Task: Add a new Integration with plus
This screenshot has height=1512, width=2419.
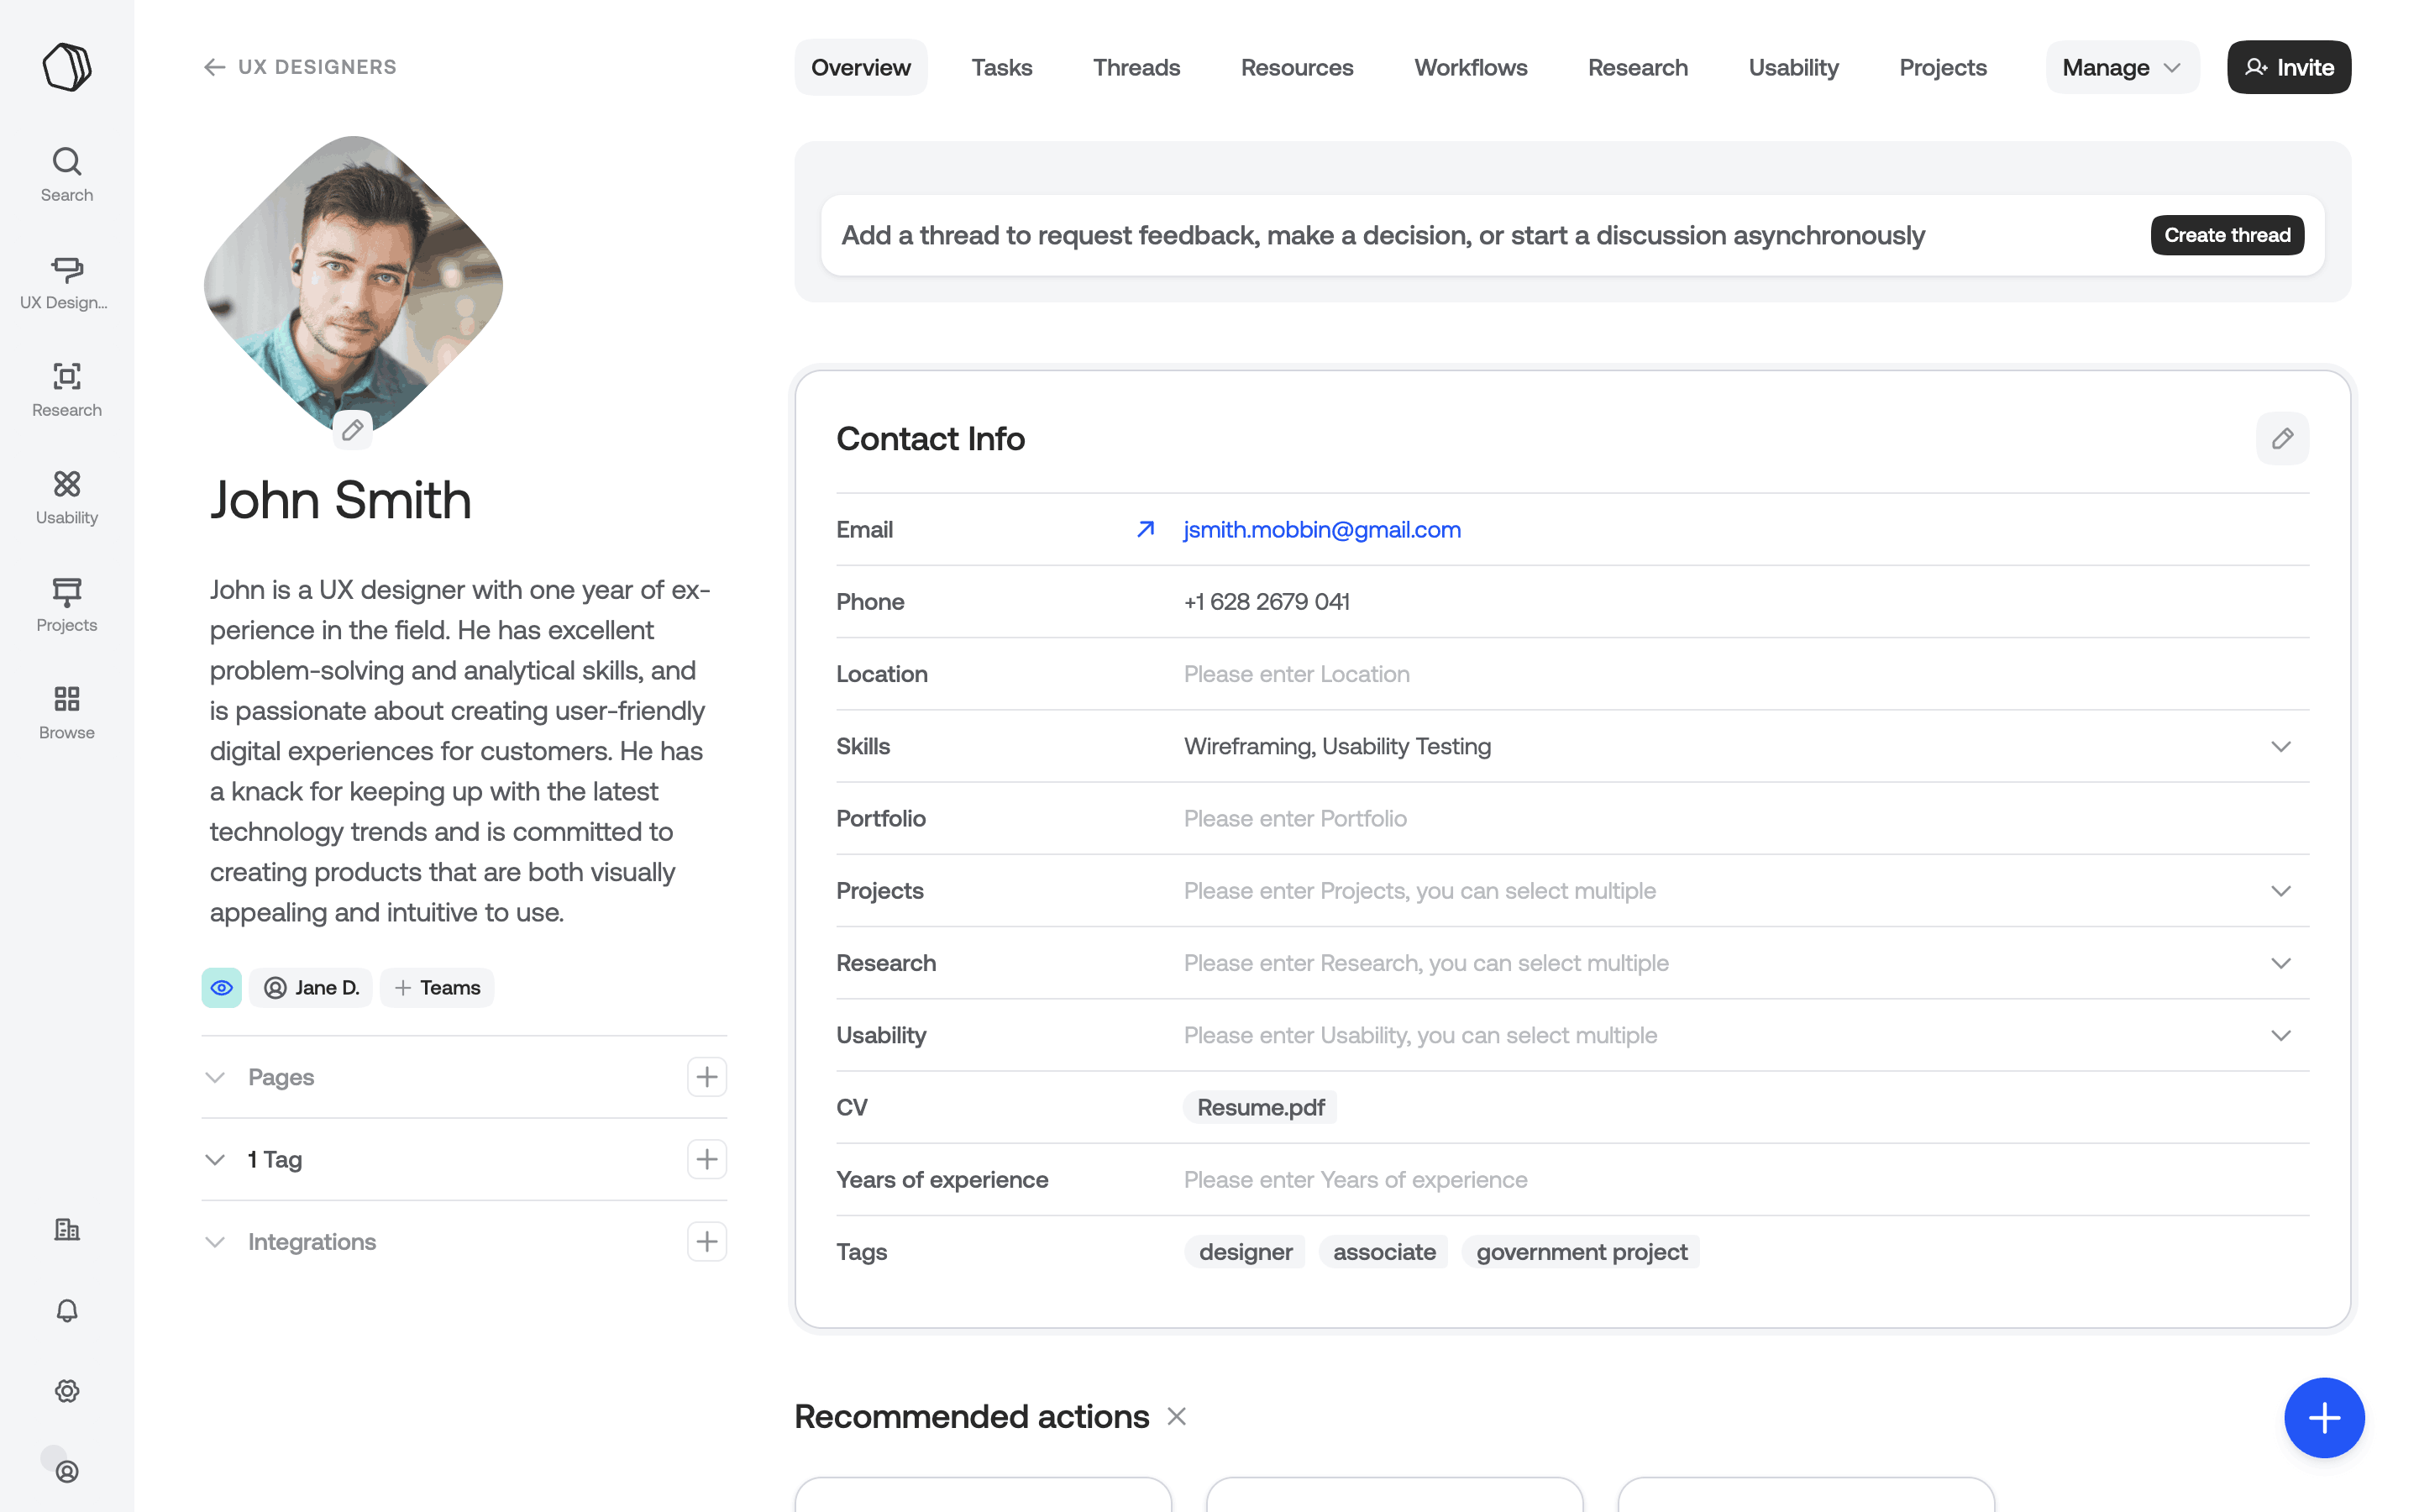Action: coord(706,1241)
